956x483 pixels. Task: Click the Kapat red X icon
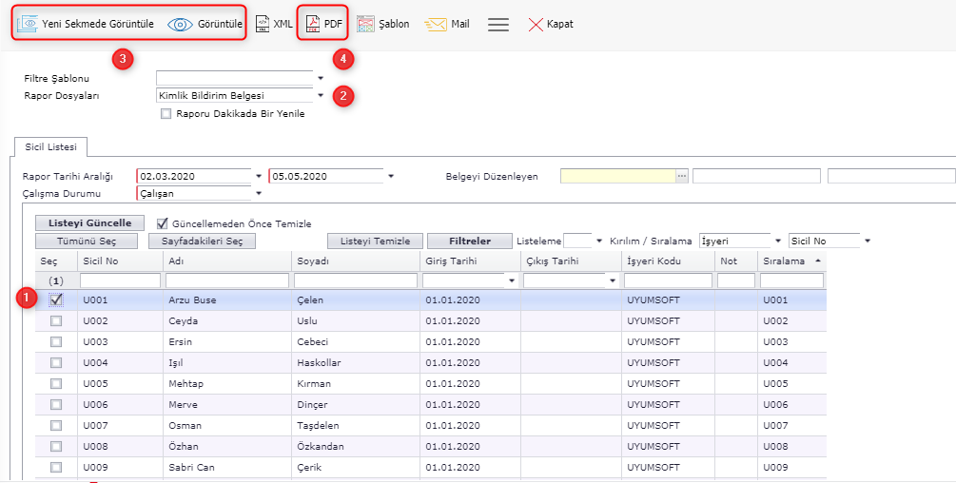(536, 24)
